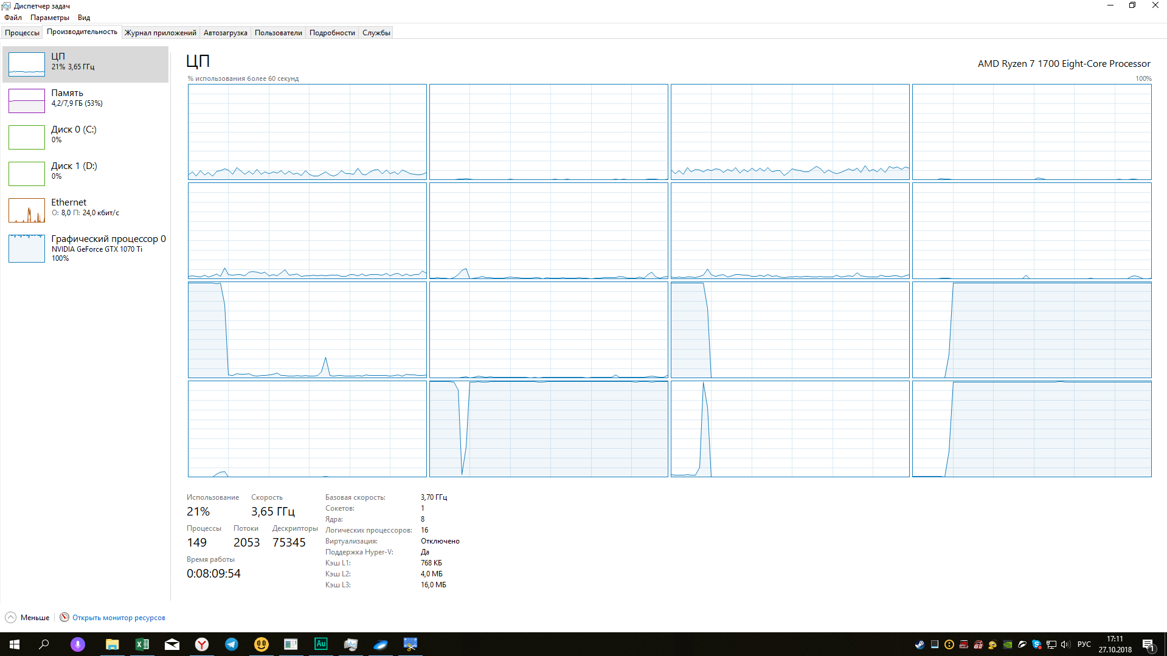Open the Файл menu

pyautogui.click(x=13, y=18)
